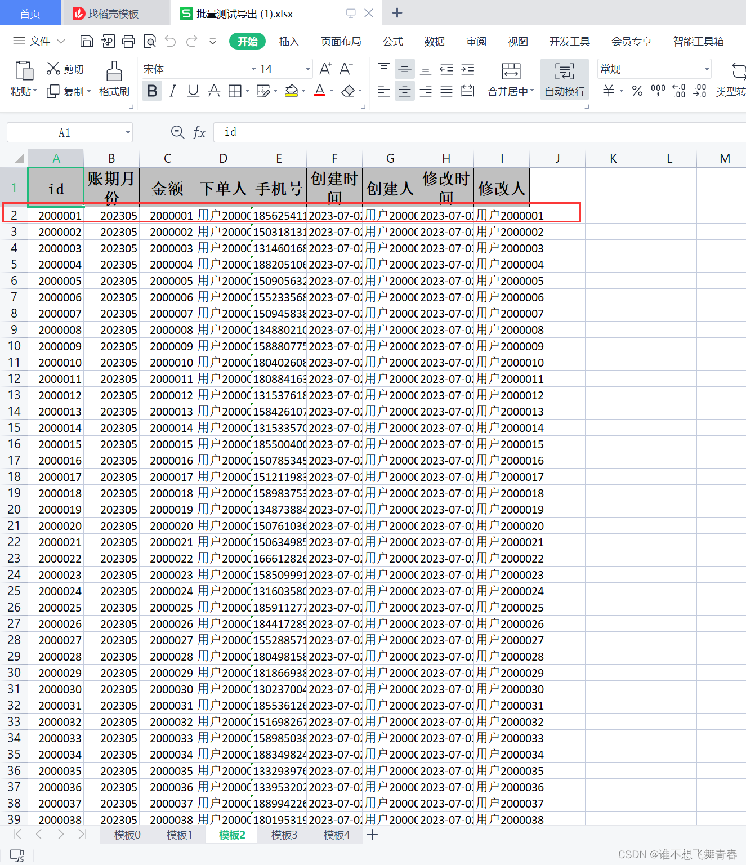Click the select-all corner triangle
The height and width of the screenshot is (865, 746).
[19, 158]
